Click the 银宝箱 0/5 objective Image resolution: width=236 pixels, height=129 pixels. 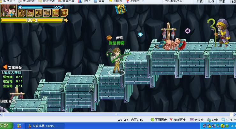13,81
